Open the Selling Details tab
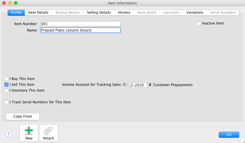 [x=99, y=13]
